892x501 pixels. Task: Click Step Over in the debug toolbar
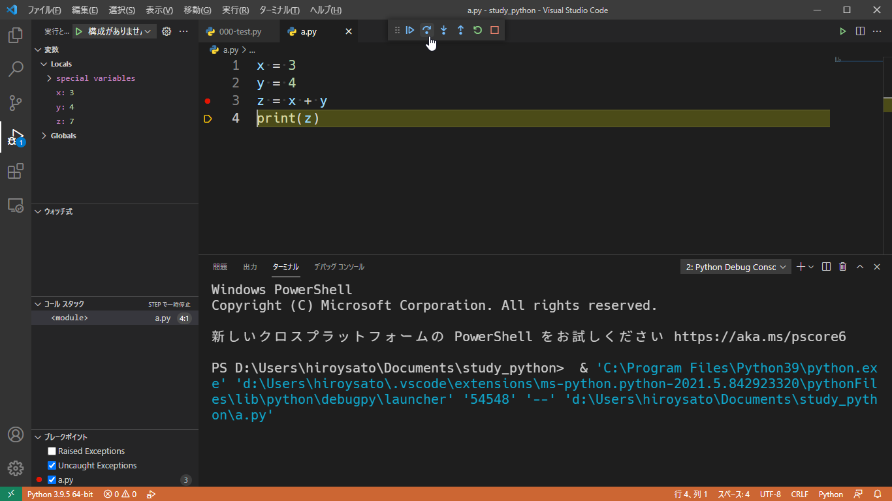click(x=426, y=30)
